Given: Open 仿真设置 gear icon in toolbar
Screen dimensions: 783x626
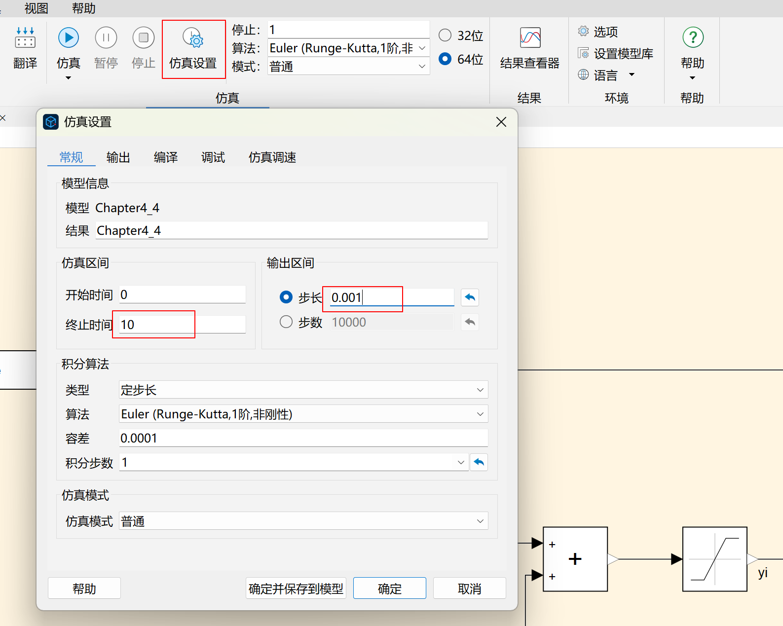Looking at the screenshot, I should tap(193, 38).
